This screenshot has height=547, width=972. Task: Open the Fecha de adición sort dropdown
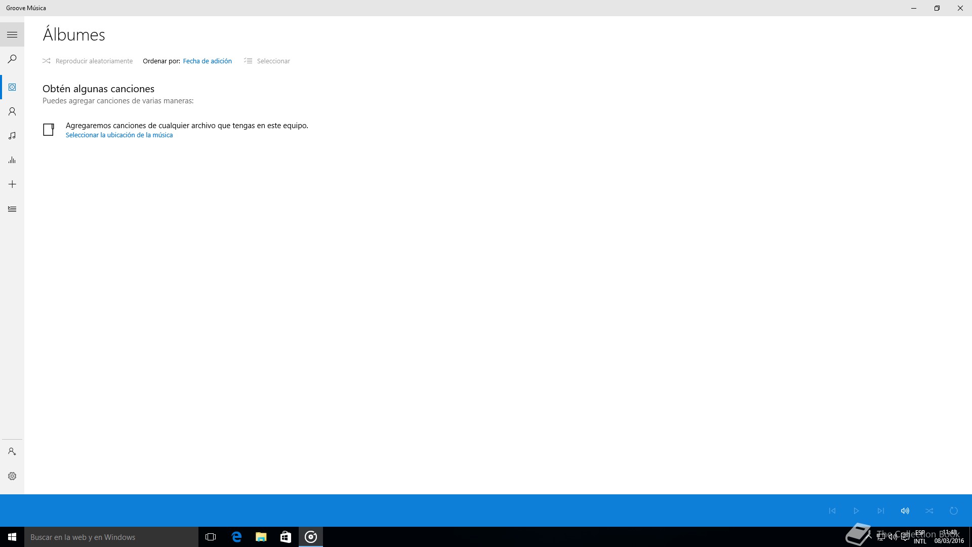point(208,61)
